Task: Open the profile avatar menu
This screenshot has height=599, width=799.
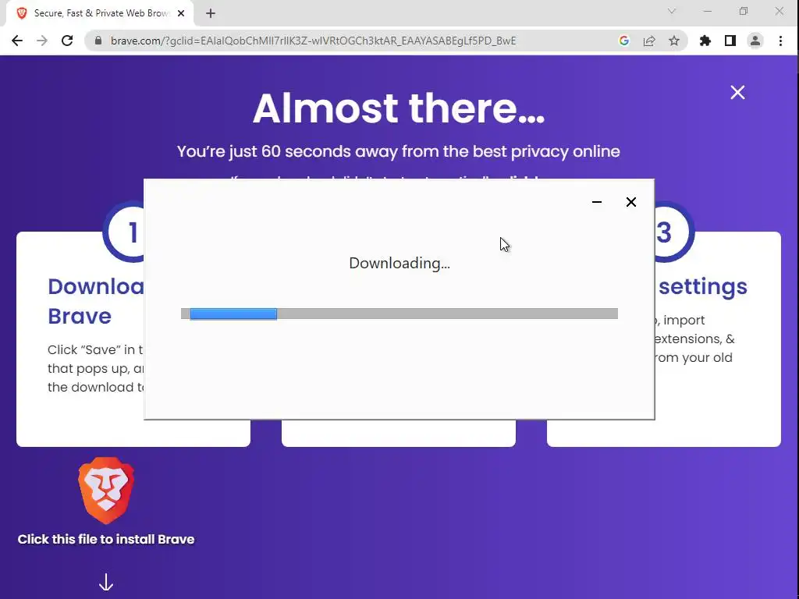Action: [x=755, y=41]
